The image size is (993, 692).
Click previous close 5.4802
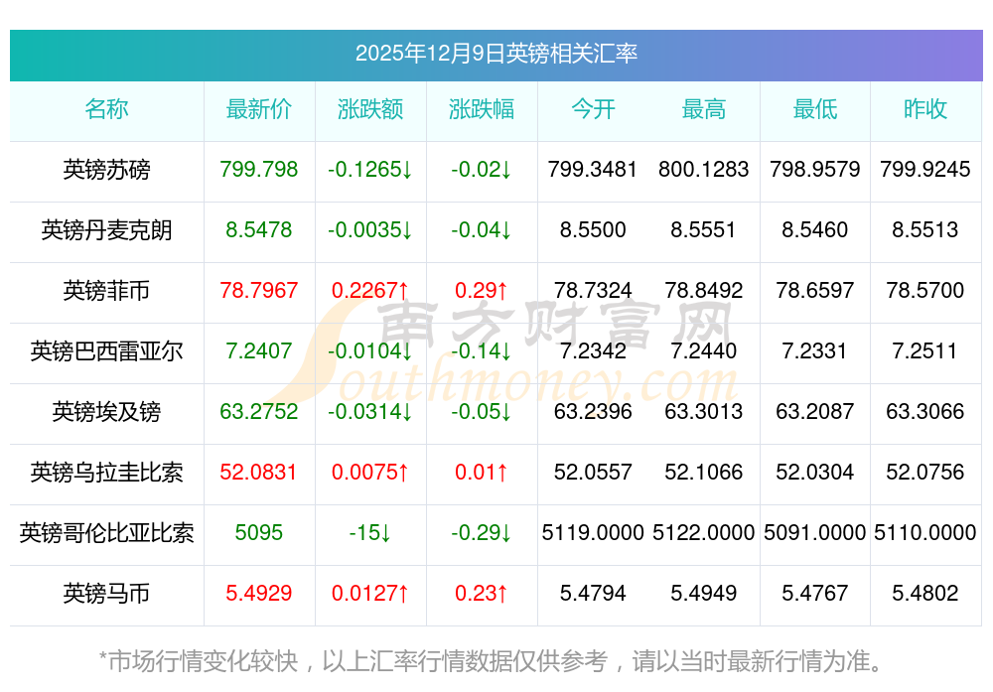925,594
